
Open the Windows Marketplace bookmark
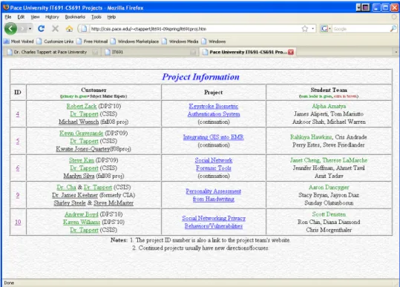(135, 42)
